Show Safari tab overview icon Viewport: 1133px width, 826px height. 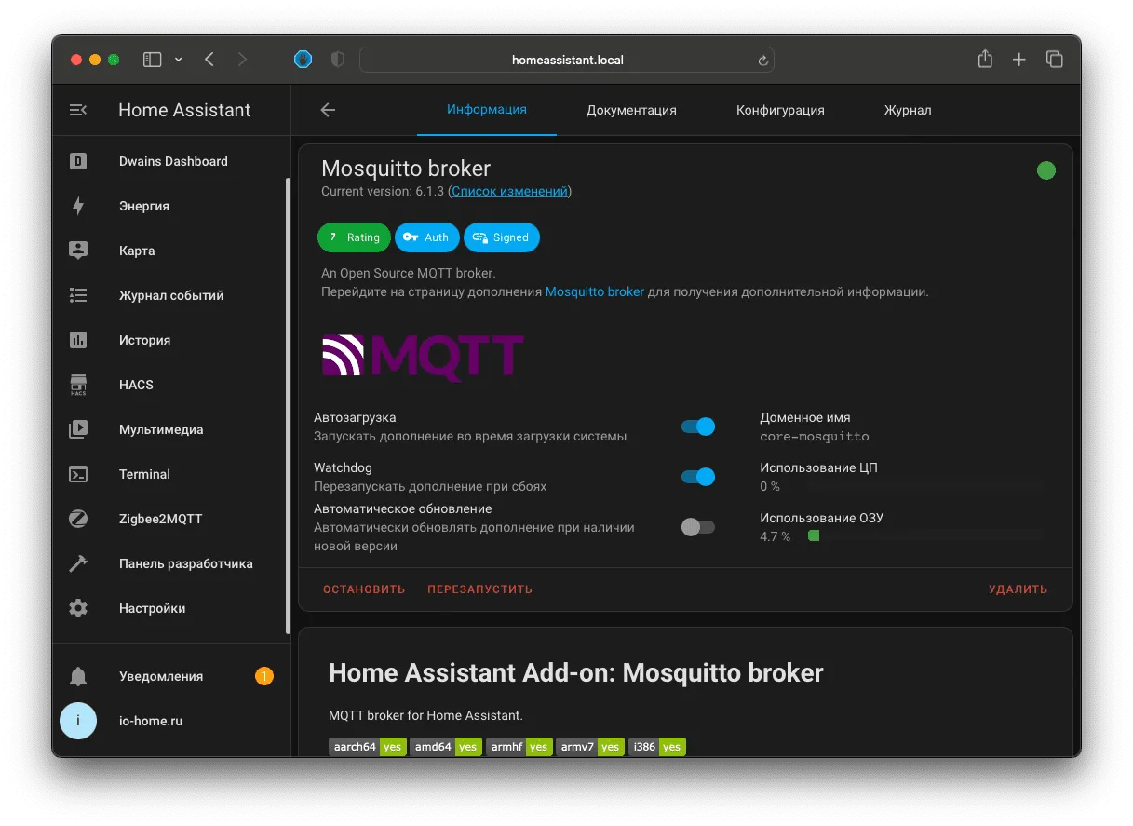click(x=1055, y=60)
